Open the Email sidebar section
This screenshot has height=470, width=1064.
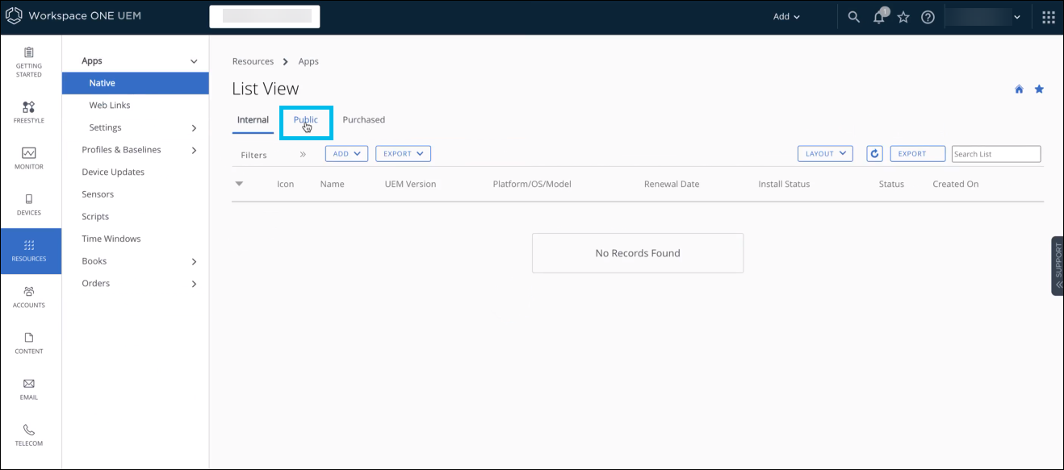click(29, 389)
